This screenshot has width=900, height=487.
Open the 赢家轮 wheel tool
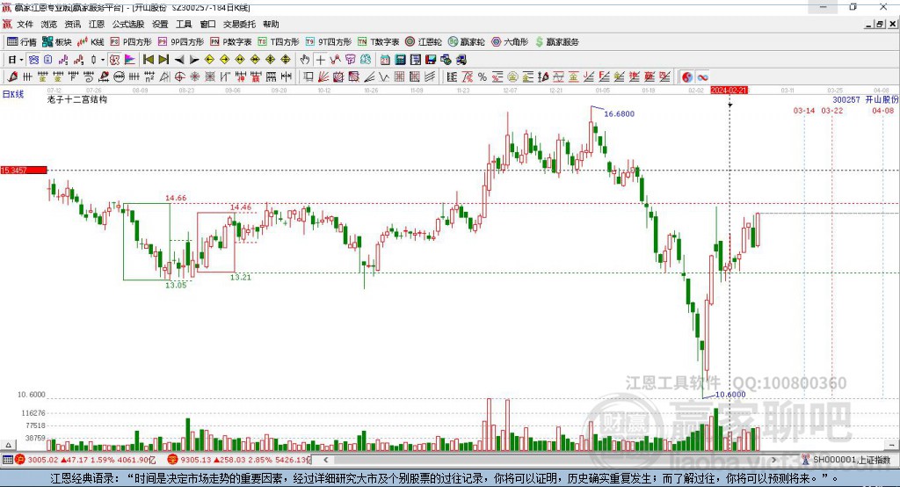[x=467, y=42]
